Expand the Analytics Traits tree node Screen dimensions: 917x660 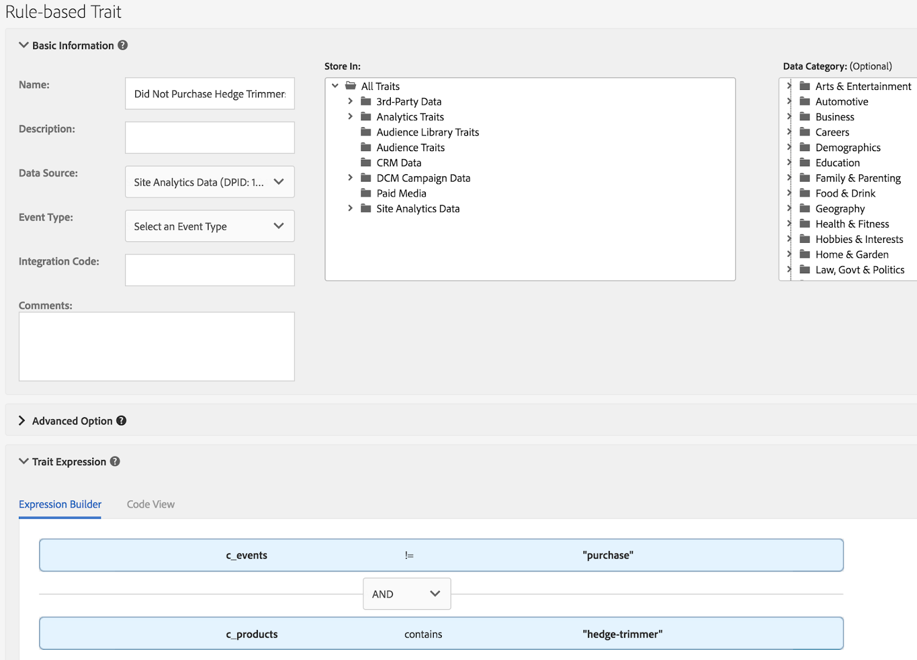click(350, 117)
